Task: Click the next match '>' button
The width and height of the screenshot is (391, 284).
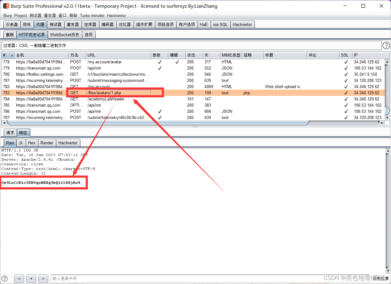Action: [43, 278]
